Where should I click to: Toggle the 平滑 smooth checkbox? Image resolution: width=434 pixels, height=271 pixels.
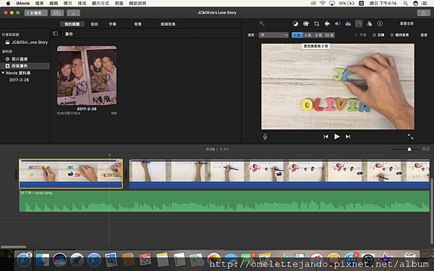pyautogui.click(x=356, y=35)
